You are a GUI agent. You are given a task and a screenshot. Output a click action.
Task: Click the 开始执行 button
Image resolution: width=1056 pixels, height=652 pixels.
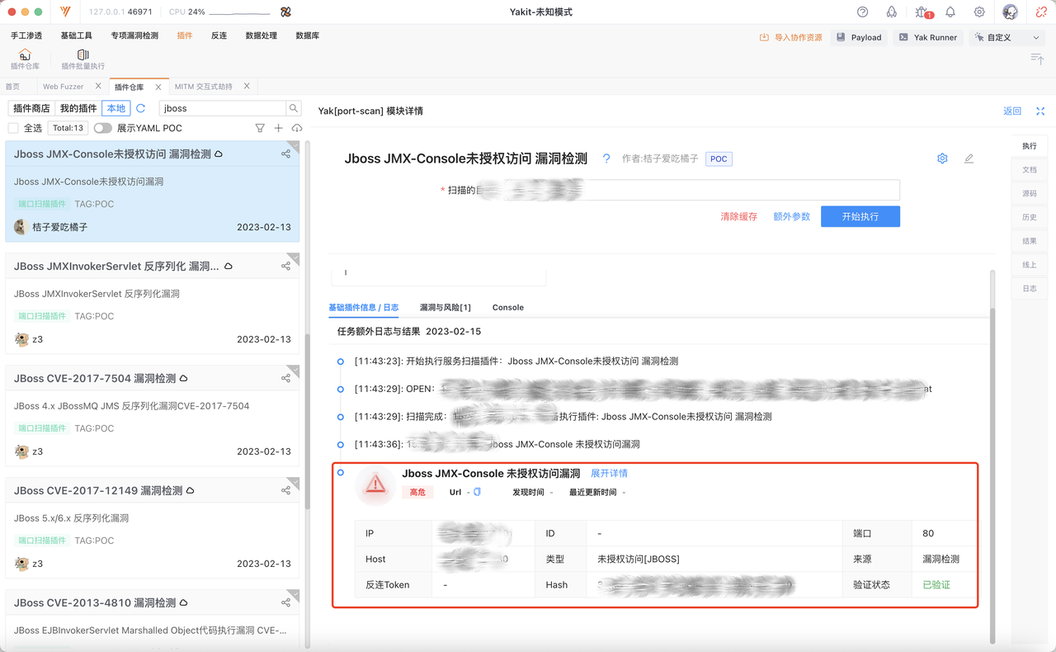(860, 216)
